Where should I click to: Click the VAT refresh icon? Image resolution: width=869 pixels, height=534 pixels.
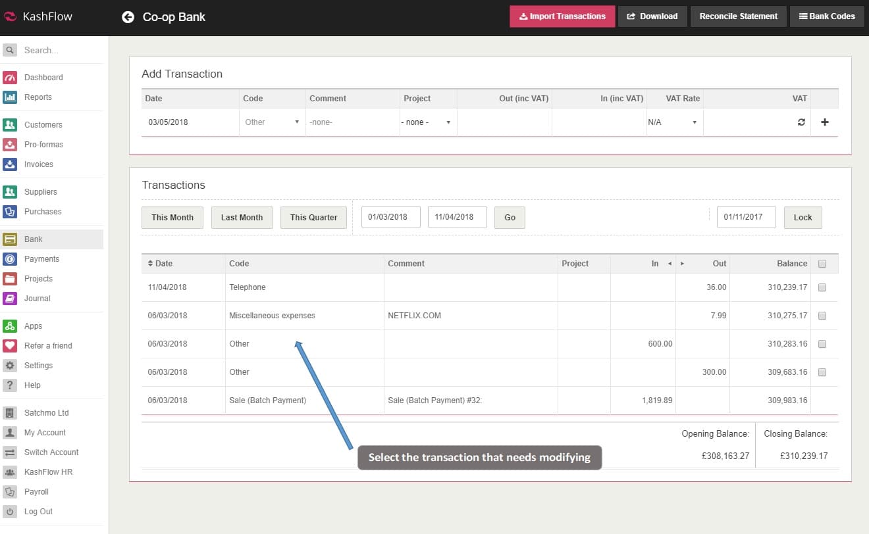pos(801,122)
